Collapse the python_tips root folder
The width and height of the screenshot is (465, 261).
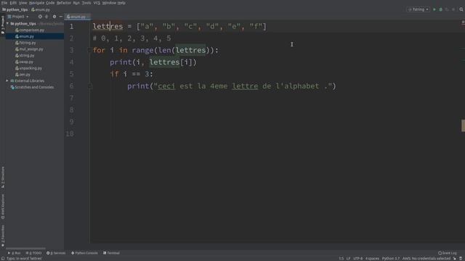click(x=7, y=23)
